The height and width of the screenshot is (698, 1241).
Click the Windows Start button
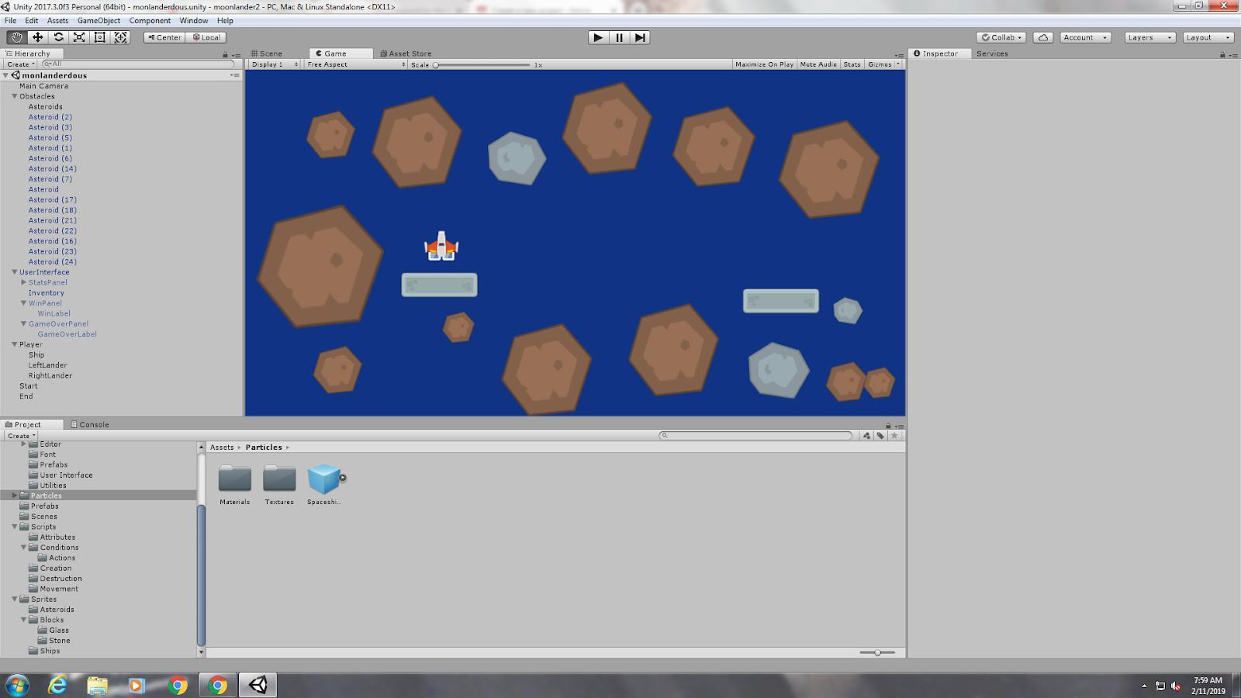point(17,685)
